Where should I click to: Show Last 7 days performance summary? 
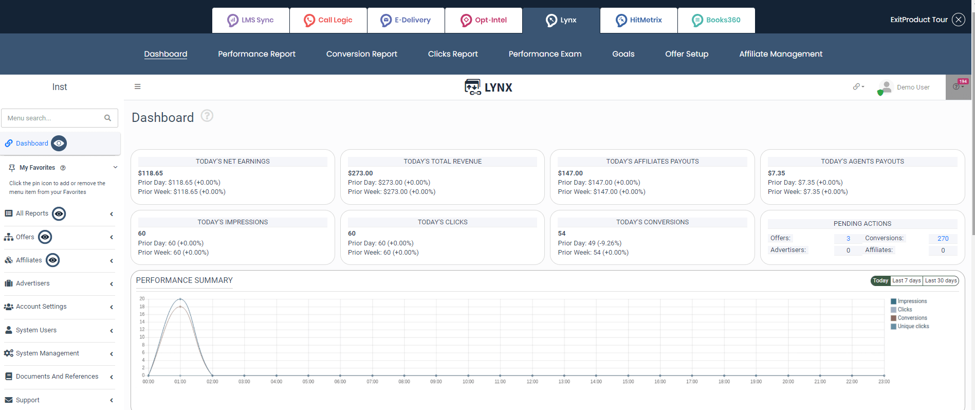pyautogui.click(x=906, y=281)
